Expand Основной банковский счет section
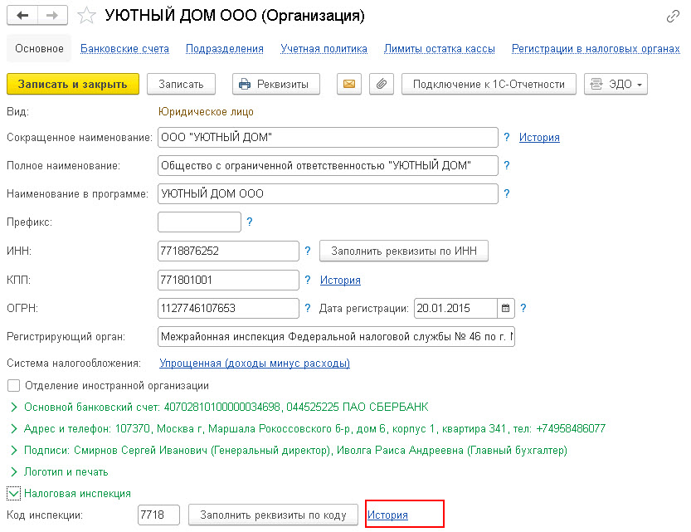 13,407
